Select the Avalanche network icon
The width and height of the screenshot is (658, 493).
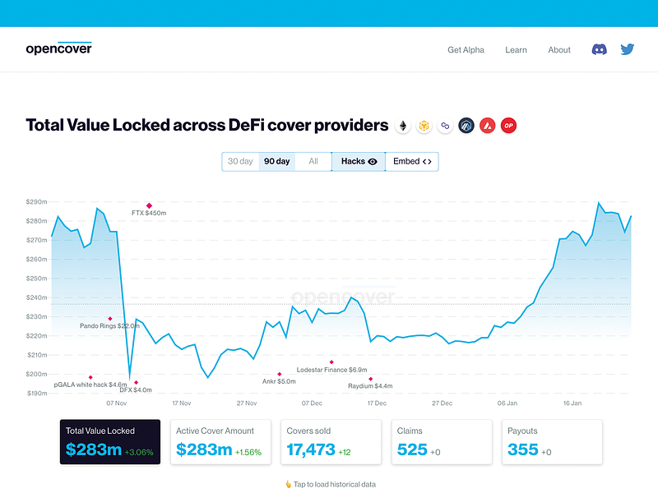coord(486,125)
